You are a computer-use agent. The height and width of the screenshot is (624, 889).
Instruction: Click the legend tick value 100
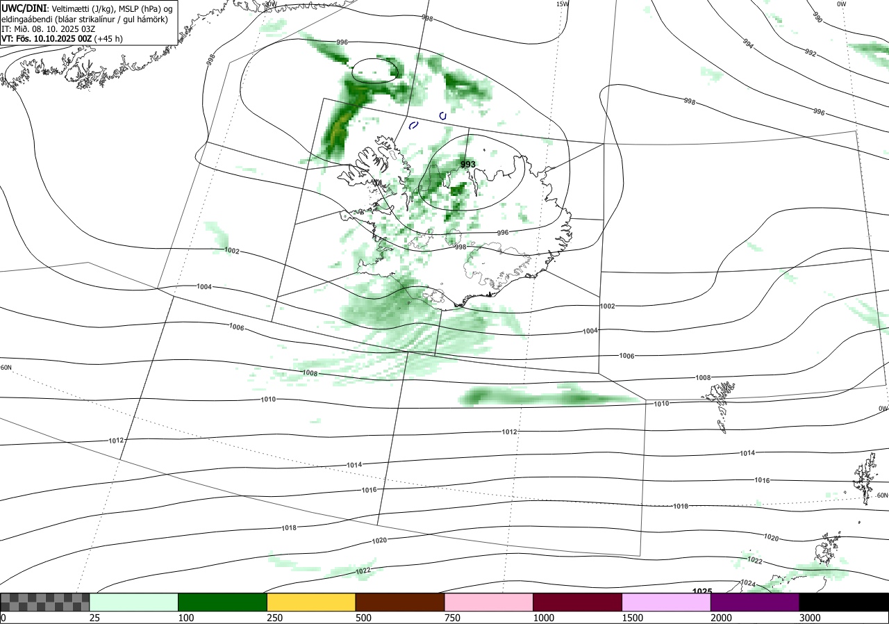[x=187, y=618]
